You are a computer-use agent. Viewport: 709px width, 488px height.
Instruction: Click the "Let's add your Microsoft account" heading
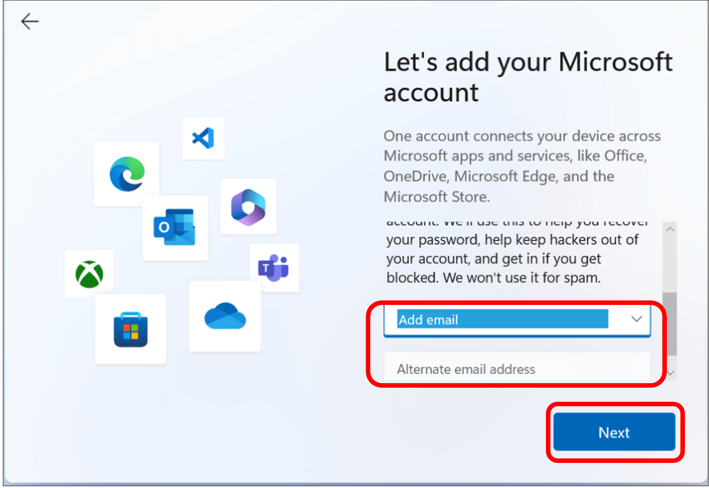point(528,77)
